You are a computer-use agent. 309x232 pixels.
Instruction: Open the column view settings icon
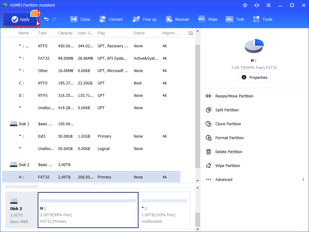coord(191,33)
